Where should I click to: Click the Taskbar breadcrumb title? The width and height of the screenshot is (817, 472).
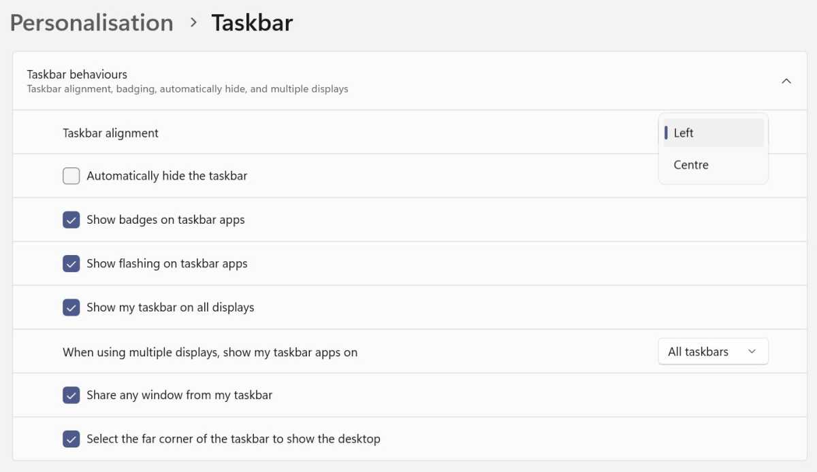pyautogui.click(x=252, y=22)
